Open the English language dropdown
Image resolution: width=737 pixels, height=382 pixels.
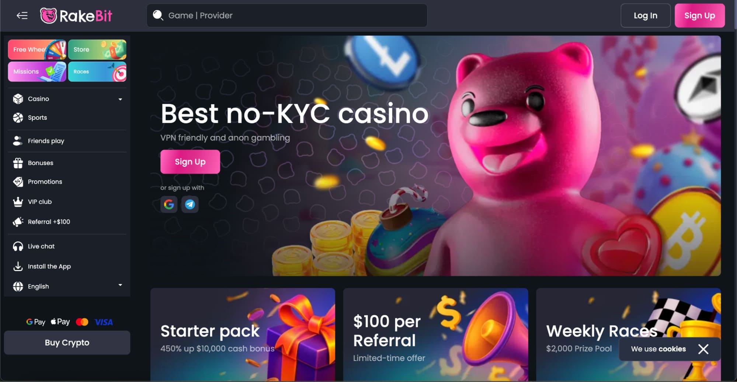click(x=67, y=286)
